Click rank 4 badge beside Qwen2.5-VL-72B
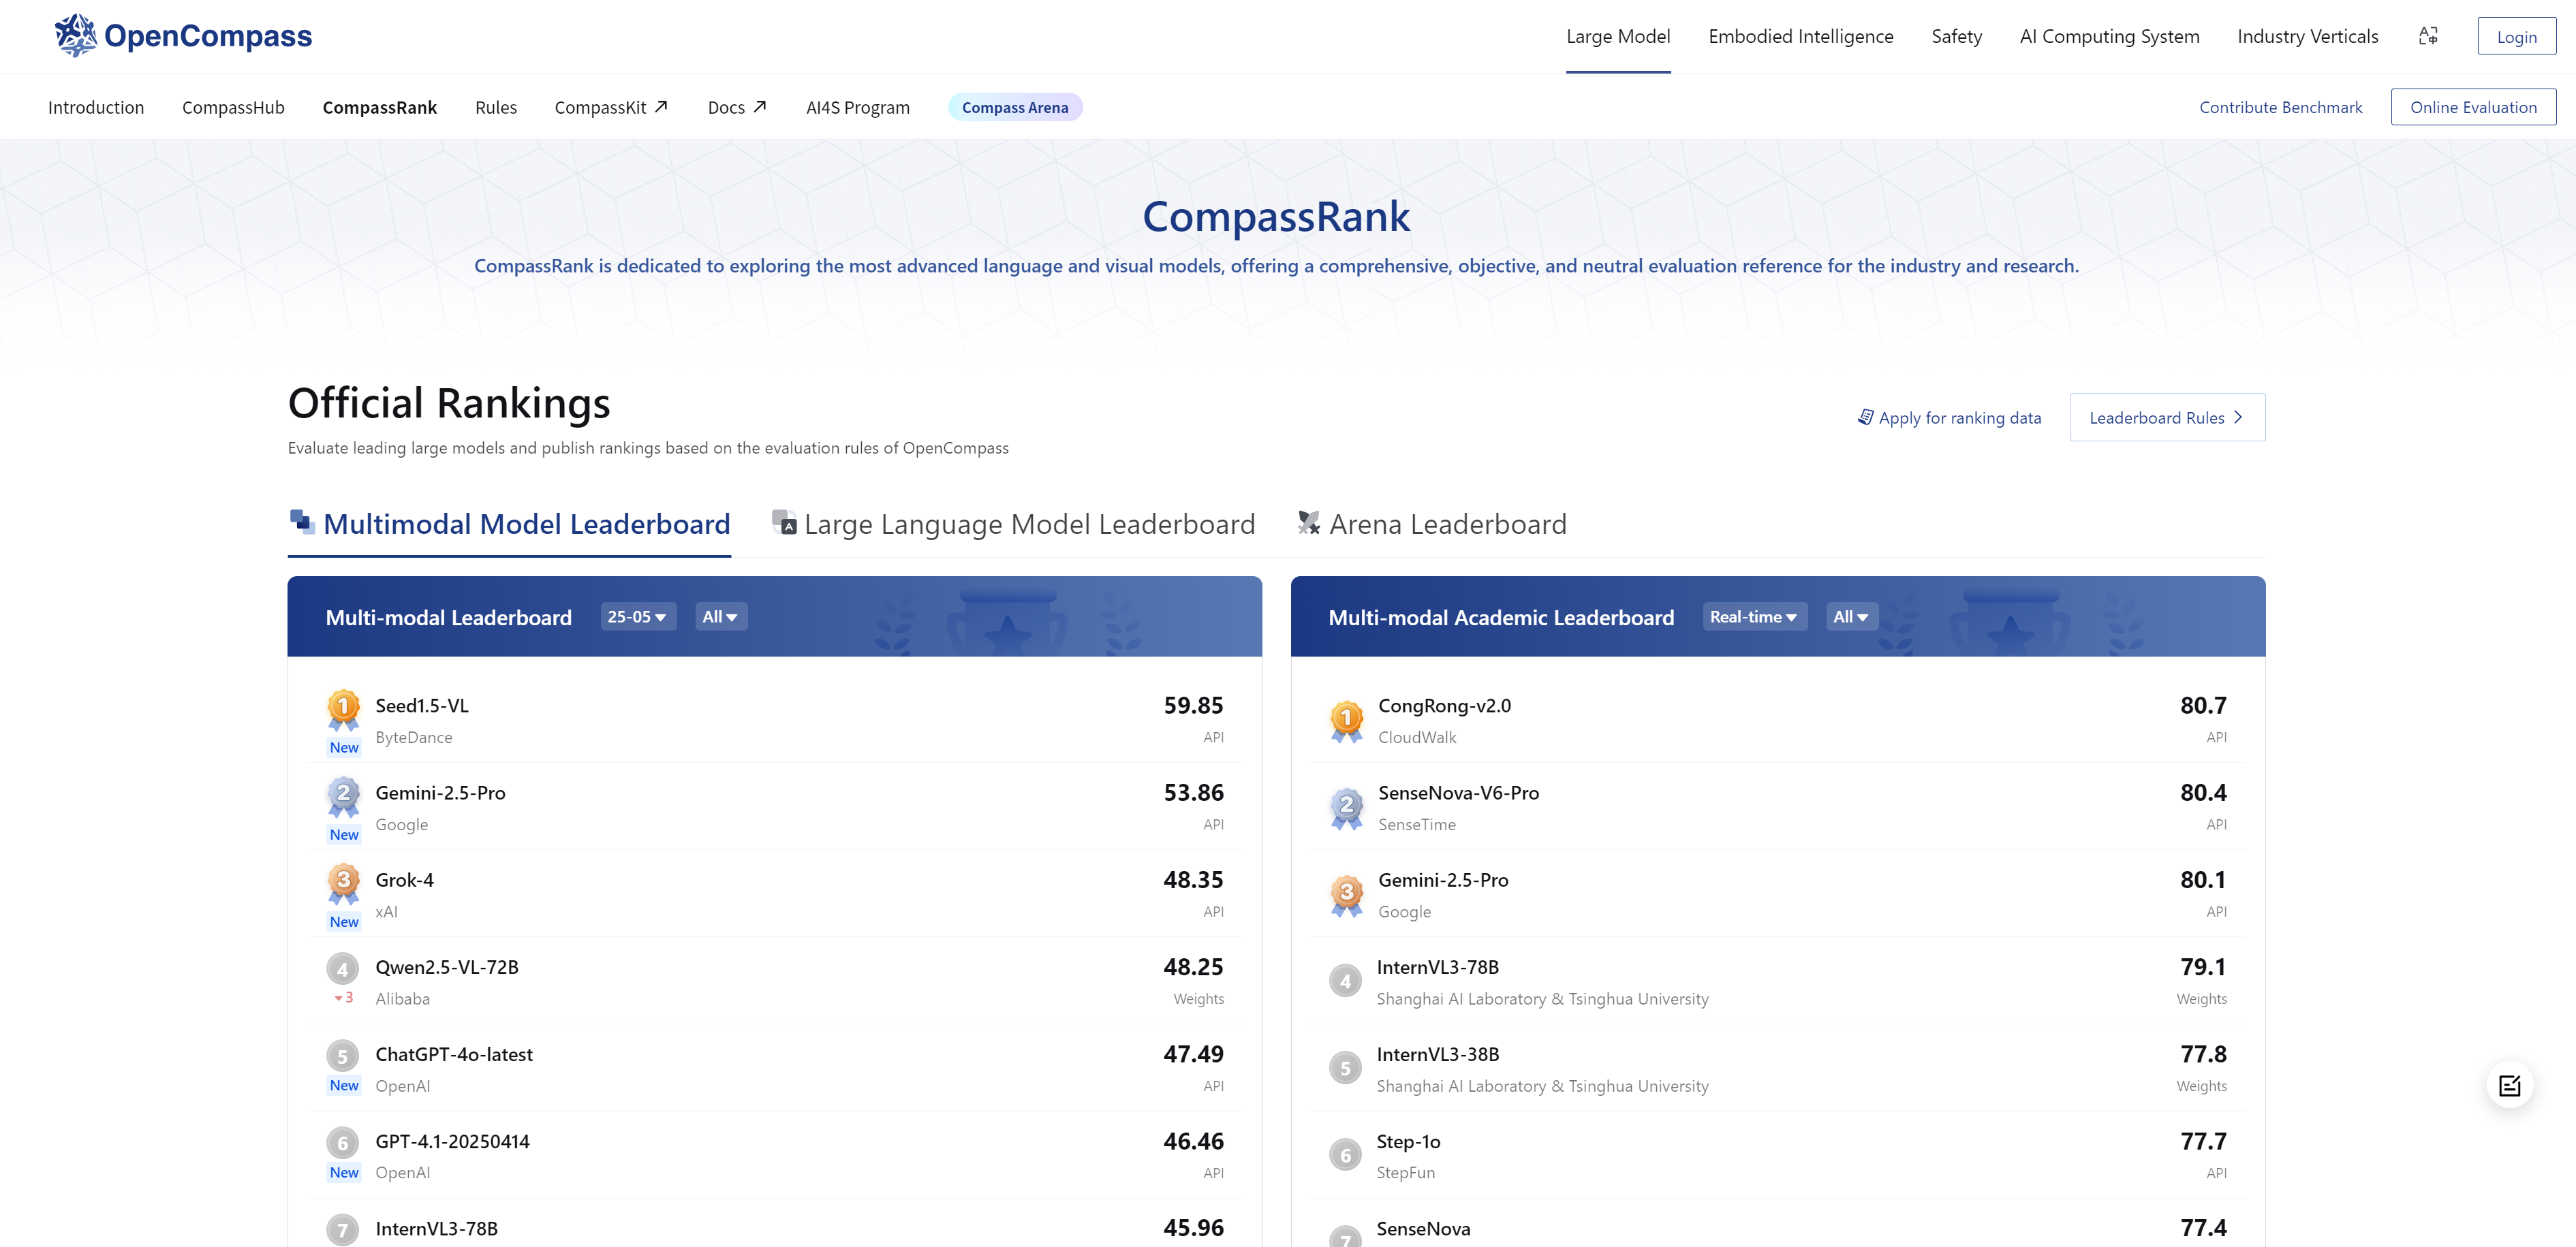 (x=342, y=968)
